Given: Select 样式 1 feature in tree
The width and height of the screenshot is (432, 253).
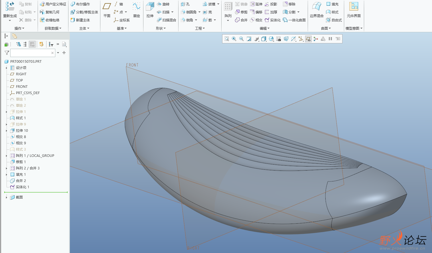Looking at the screenshot, I should click(21, 118).
